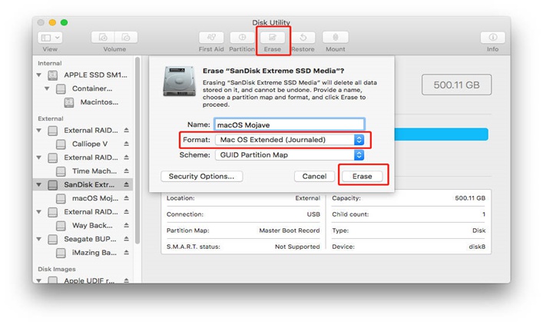Select the macOS Moj... volume in sidebar
This screenshot has height=325, width=543.
coord(87,198)
